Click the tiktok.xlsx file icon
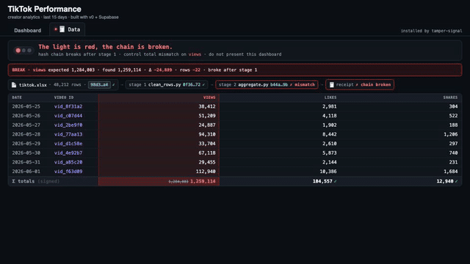 (x=14, y=85)
